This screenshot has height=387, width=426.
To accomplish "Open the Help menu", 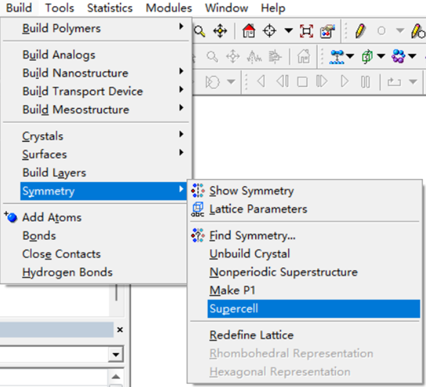I will click(x=273, y=8).
